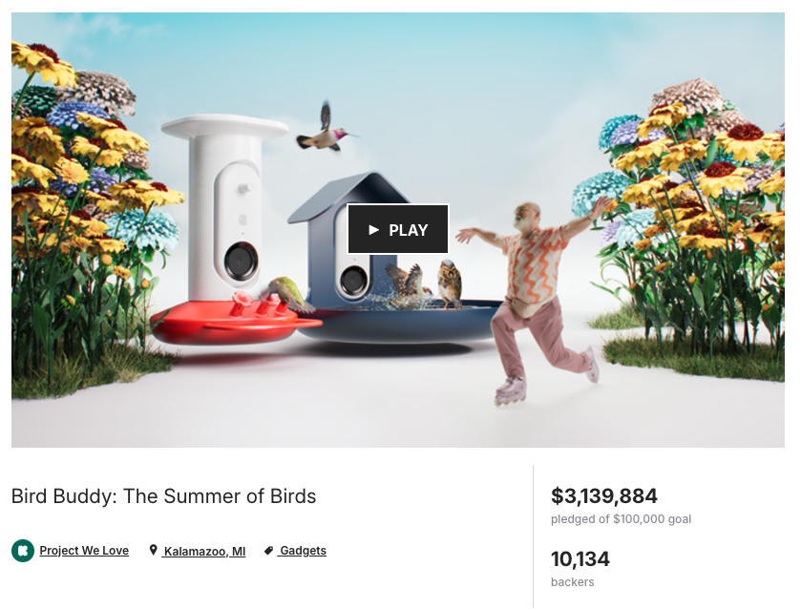Image resolution: width=801 pixels, height=609 pixels.
Task: Click the green Project We Love badge icon
Action: (23, 550)
